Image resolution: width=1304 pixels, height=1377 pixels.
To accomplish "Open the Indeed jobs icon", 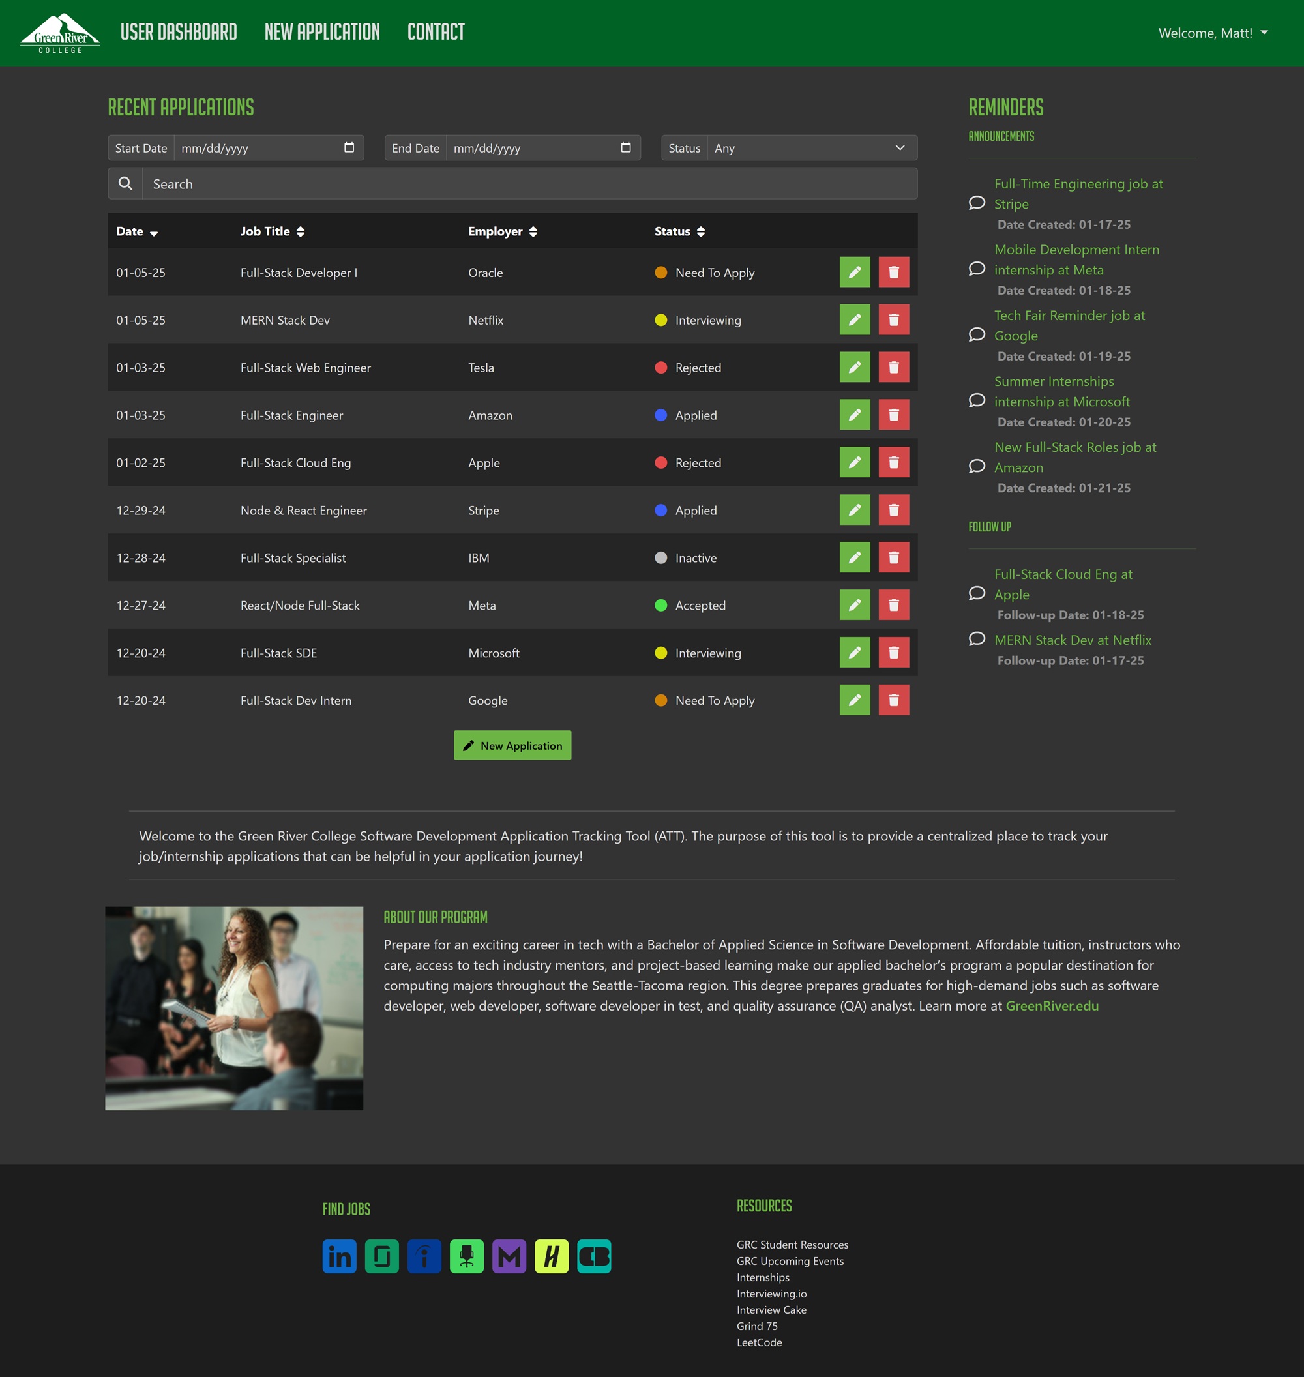I will [424, 1256].
